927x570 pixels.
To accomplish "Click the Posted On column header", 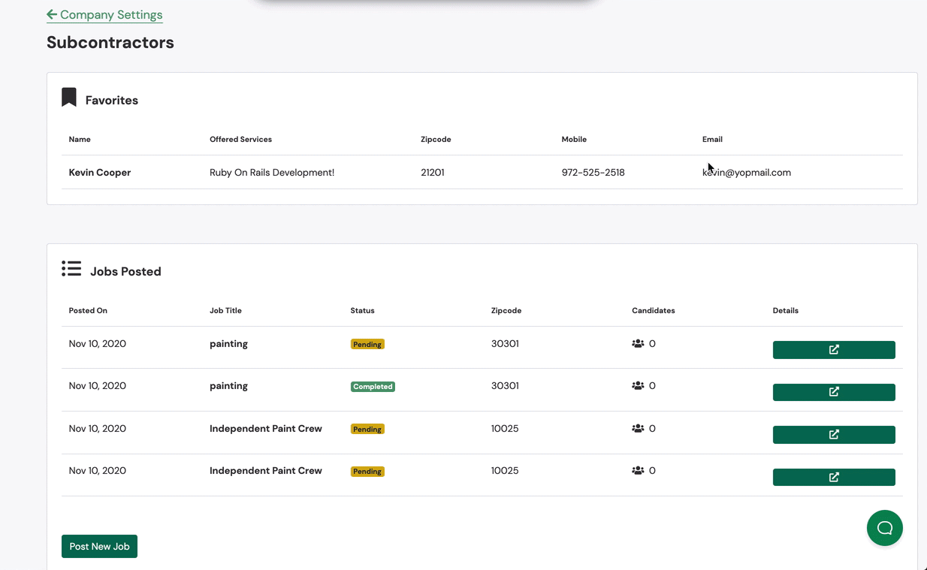I will tap(88, 310).
